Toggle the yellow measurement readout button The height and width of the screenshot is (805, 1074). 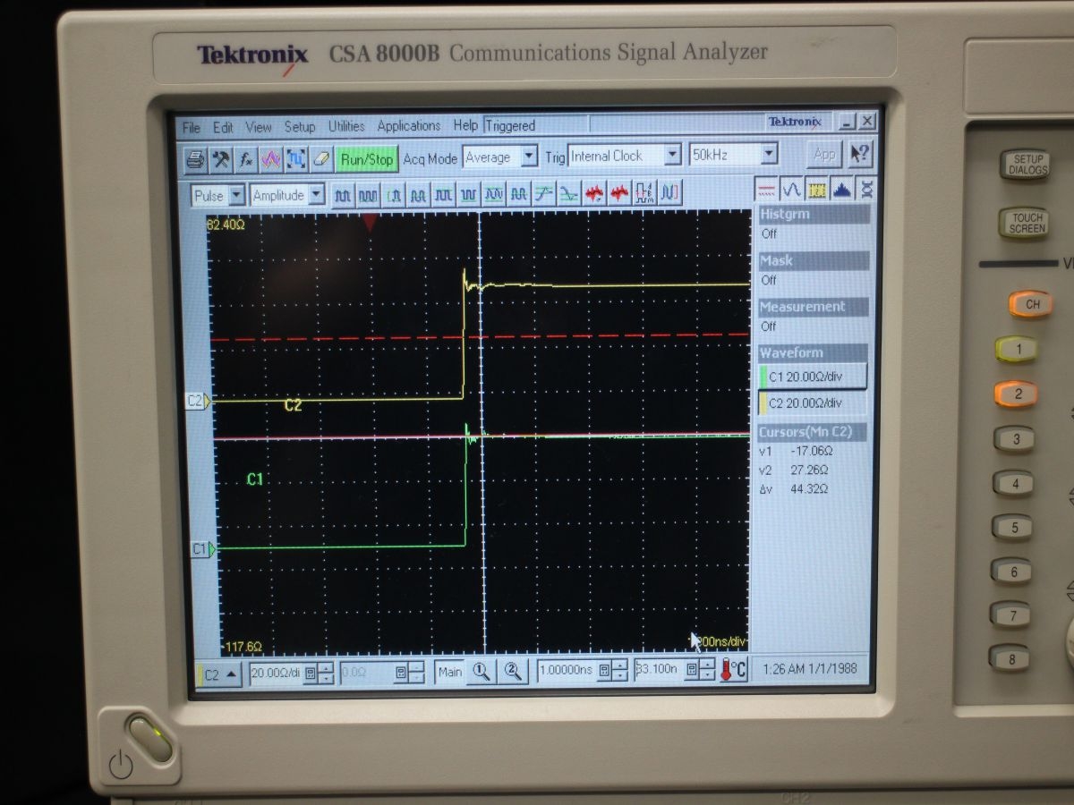pyautogui.click(x=816, y=189)
